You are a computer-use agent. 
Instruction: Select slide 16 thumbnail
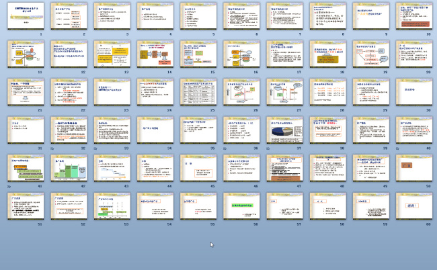(241, 54)
